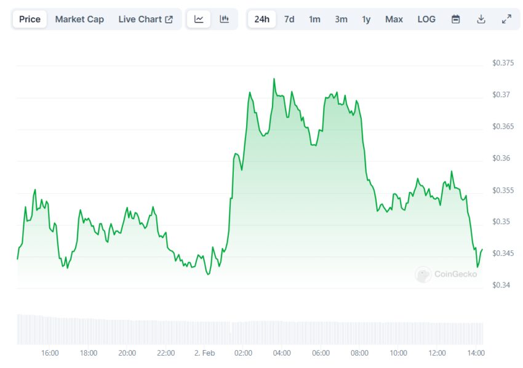
Task: Download the chart data
Action: [481, 19]
